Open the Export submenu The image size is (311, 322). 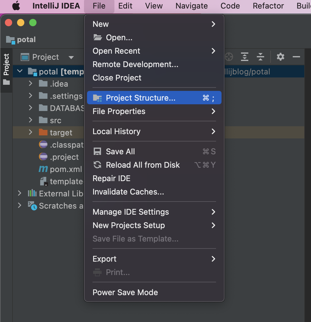[x=154, y=259]
